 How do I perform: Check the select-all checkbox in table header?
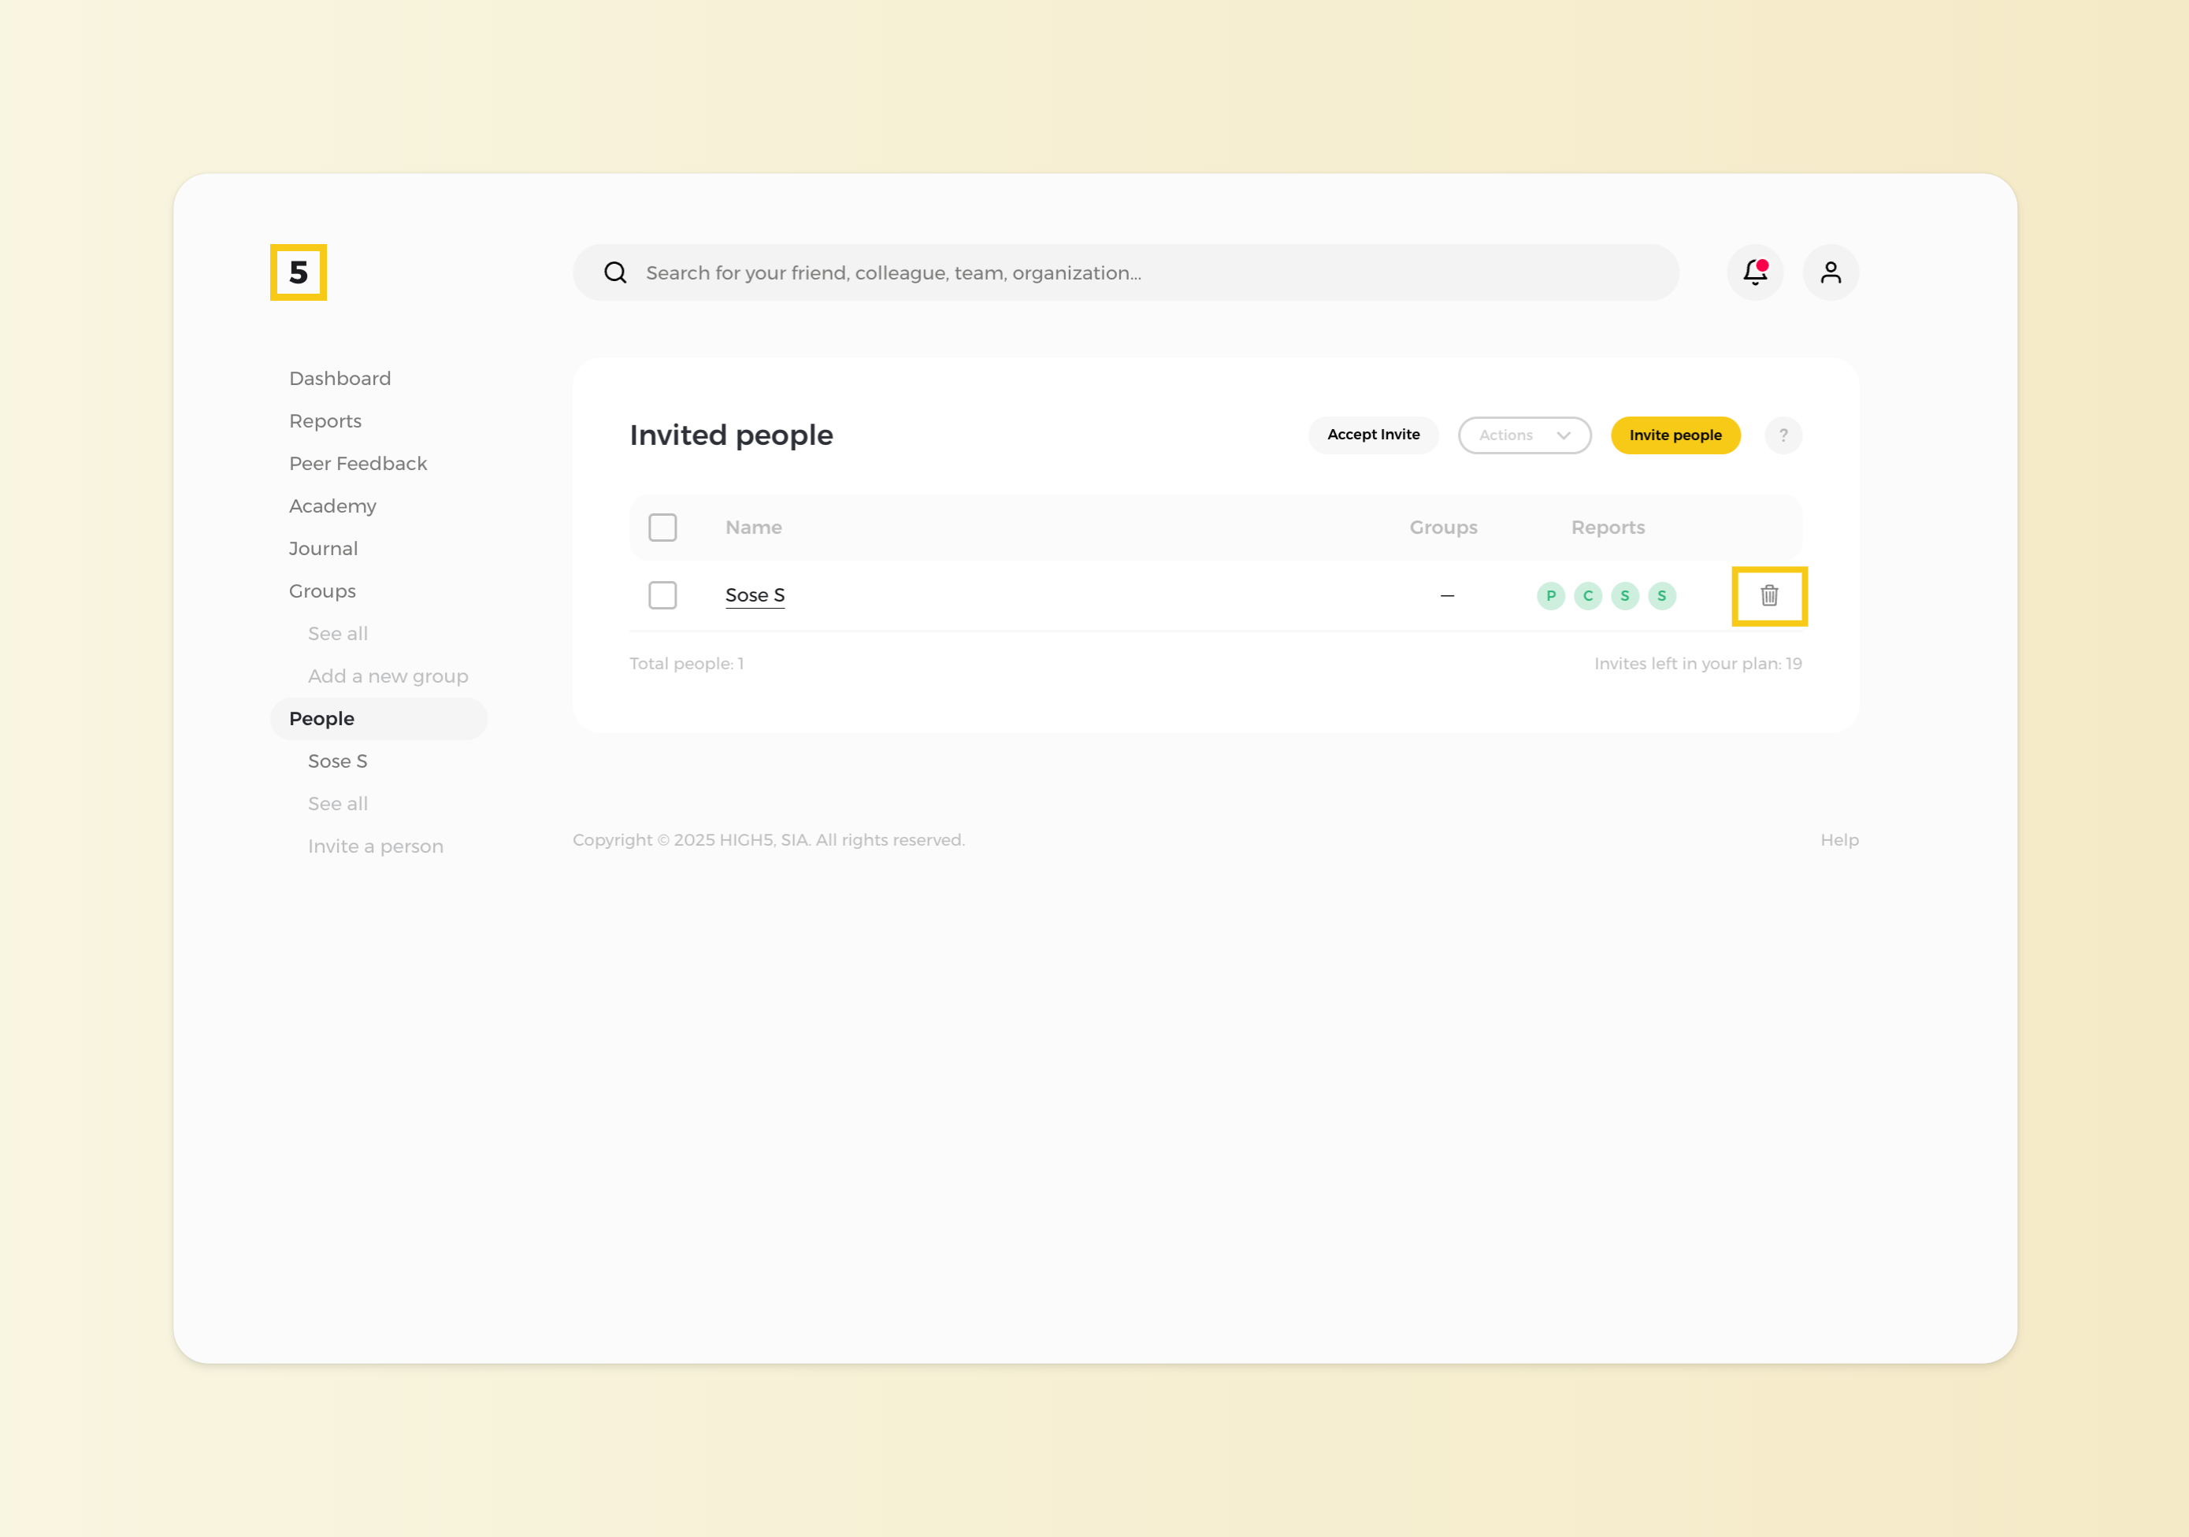662,526
